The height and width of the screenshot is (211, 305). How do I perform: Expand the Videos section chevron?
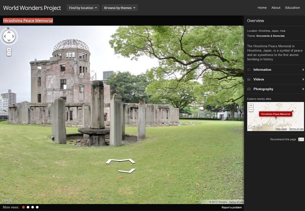click(x=303, y=79)
